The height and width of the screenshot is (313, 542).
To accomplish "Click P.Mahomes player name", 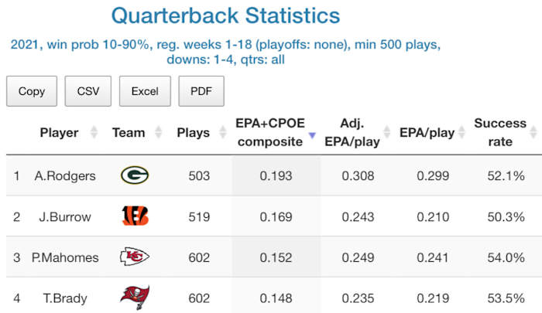I will click(65, 257).
